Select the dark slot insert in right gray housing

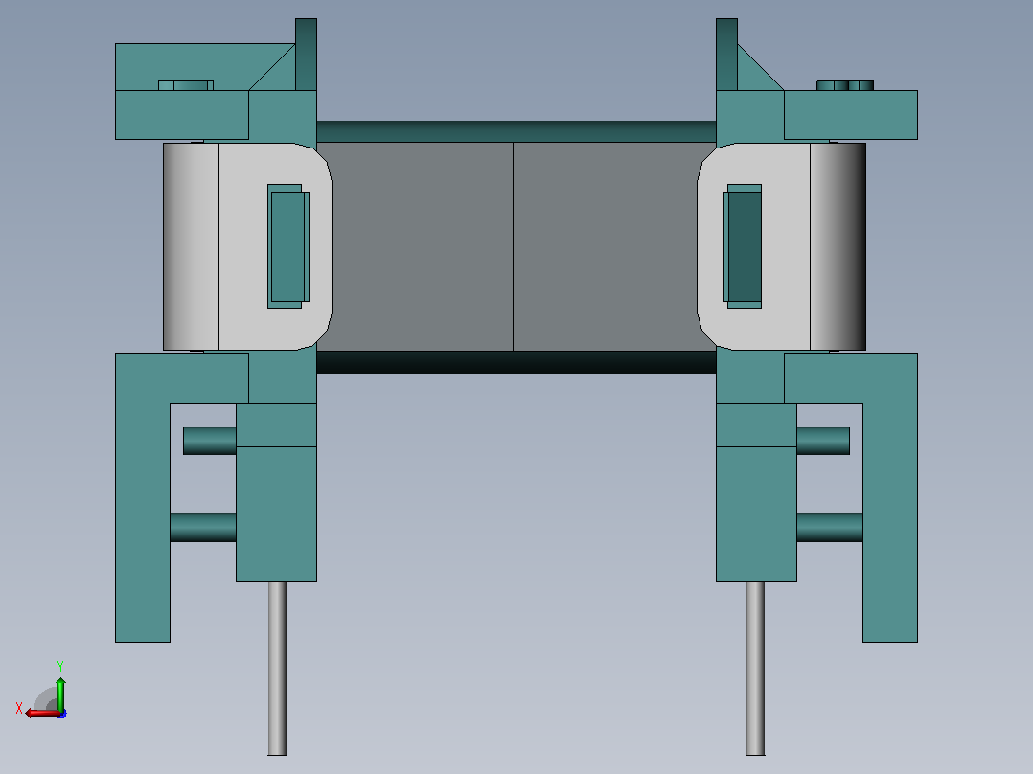(744, 246)
